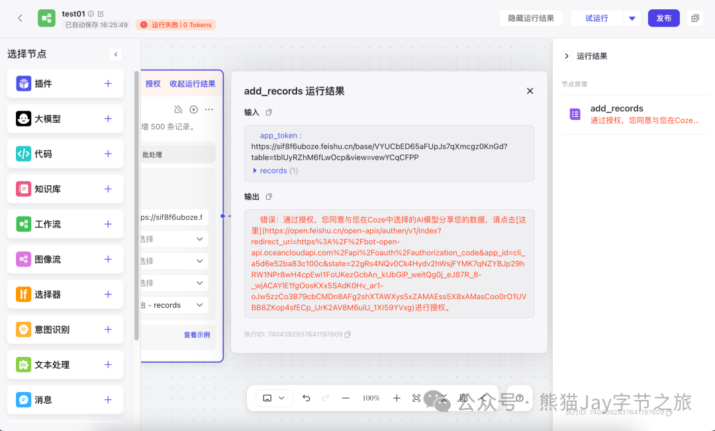Viewport: 715px width, 431px height.
Task: Open the 查看示例 link
Action: coord(197,335)
